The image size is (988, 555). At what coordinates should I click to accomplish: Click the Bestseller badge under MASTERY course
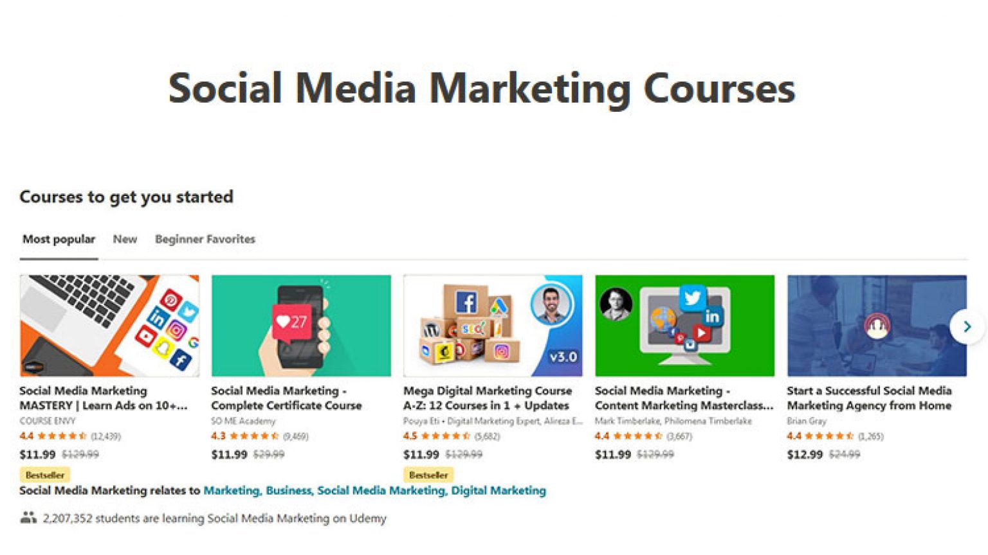(44, 475)
